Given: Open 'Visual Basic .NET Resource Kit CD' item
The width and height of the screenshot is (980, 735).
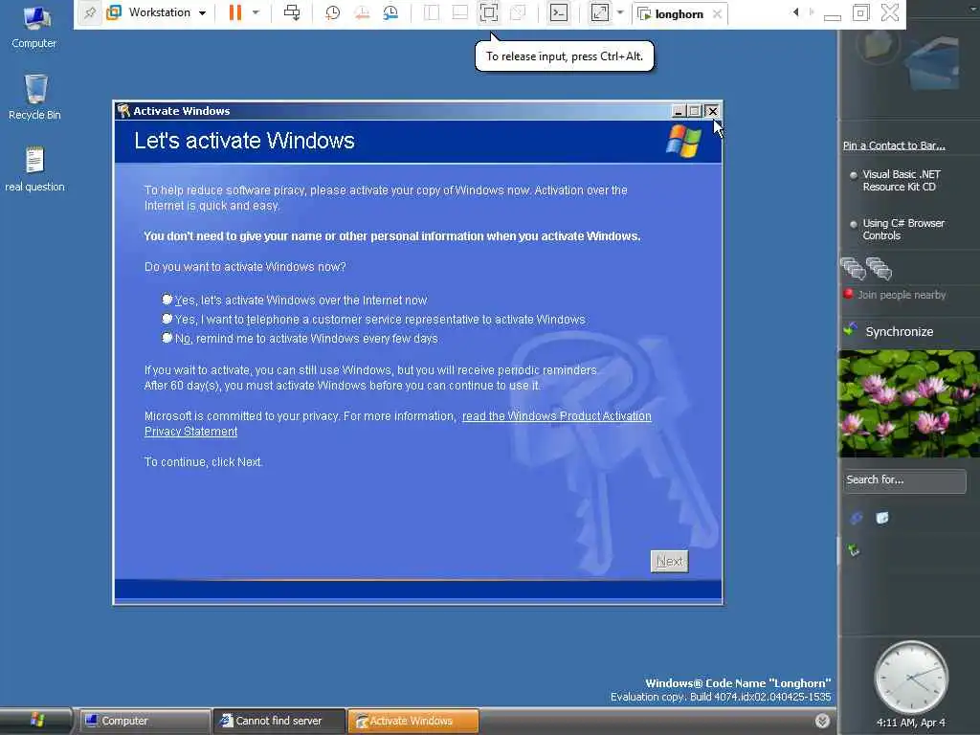Looking at the screenshot, I should [902, 181].
